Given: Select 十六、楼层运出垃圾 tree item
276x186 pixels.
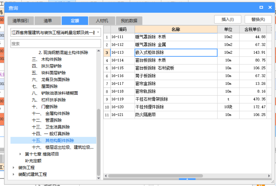Looking at the screenshot, I should coord(63,147).
